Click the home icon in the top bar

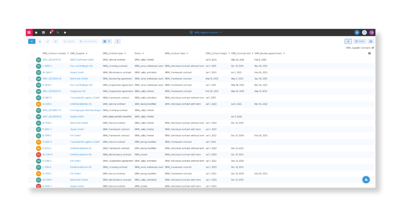coord(37,32)
